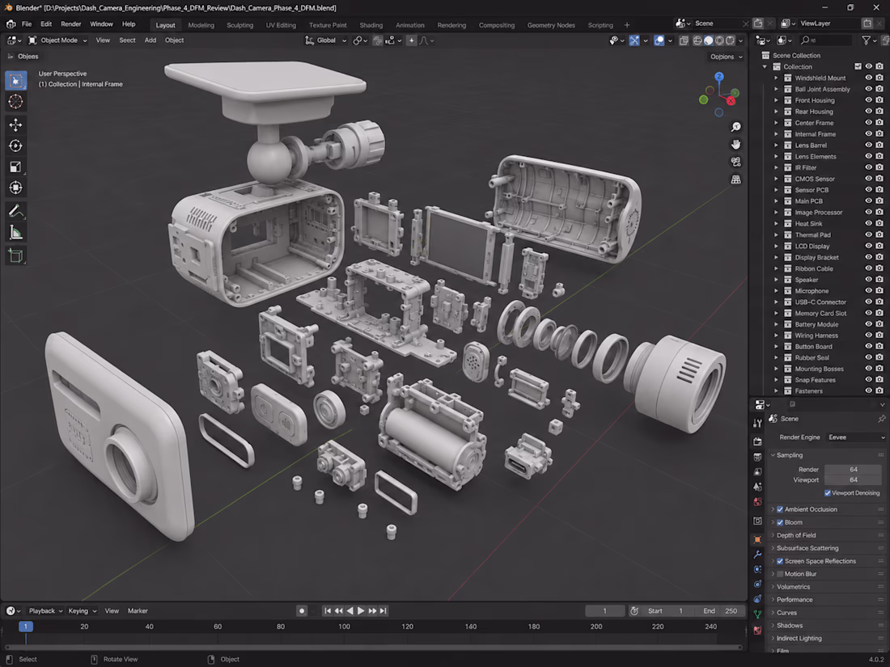The width and height of the screenshot is (890, 667).
Task: Click the outliner search field
Action: coord(825,40)
